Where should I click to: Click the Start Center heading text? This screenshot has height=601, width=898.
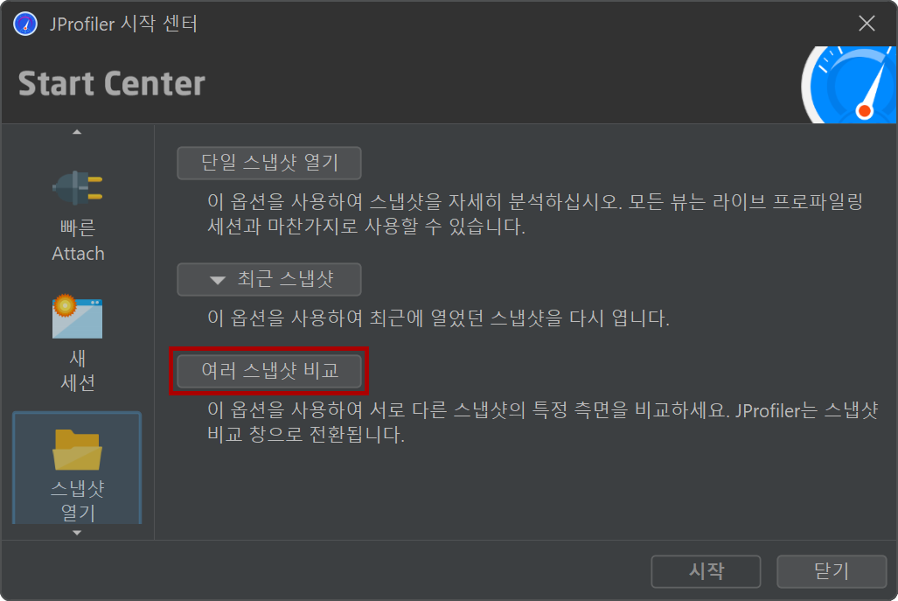point(112,84)
